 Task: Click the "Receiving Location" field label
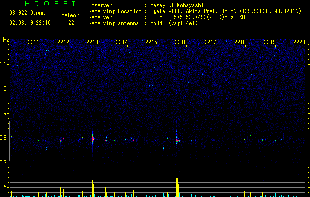tap(115, 11)
